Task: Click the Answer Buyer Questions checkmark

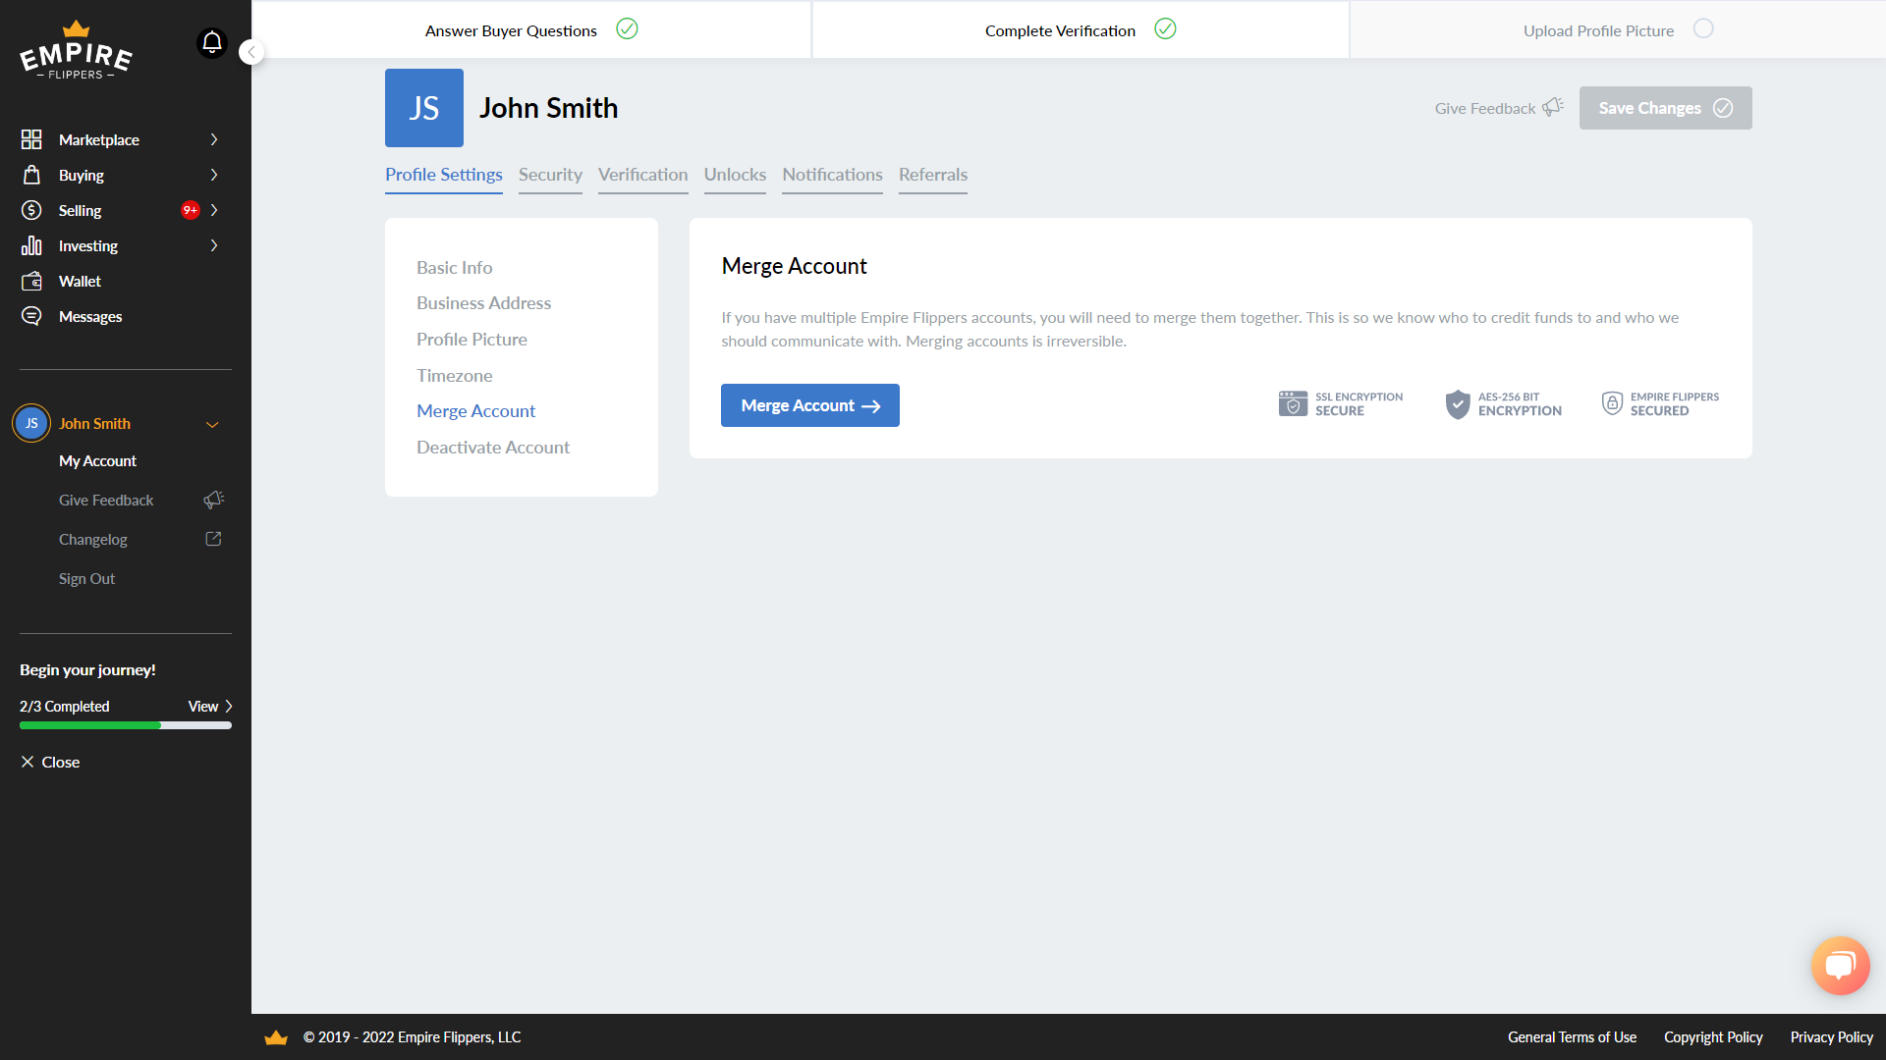Action: (x=627, y=28)
